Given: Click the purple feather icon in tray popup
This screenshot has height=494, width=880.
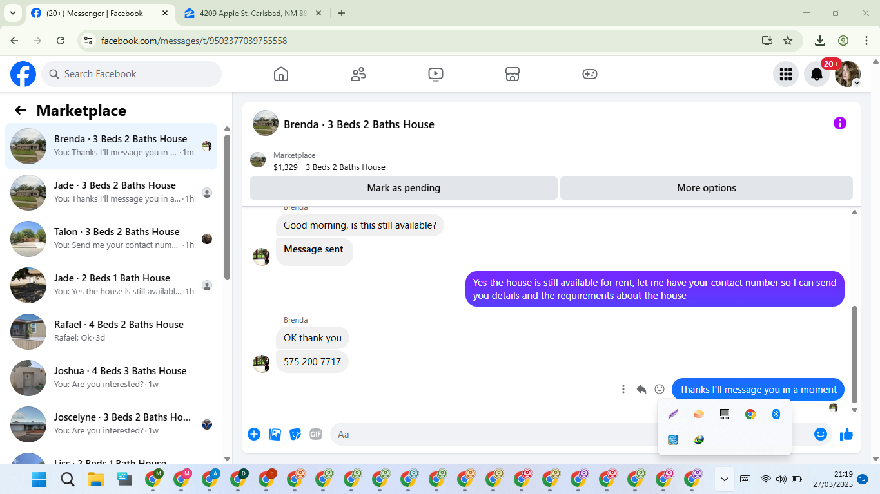Looking at the screenshot, I should [673, 414].
